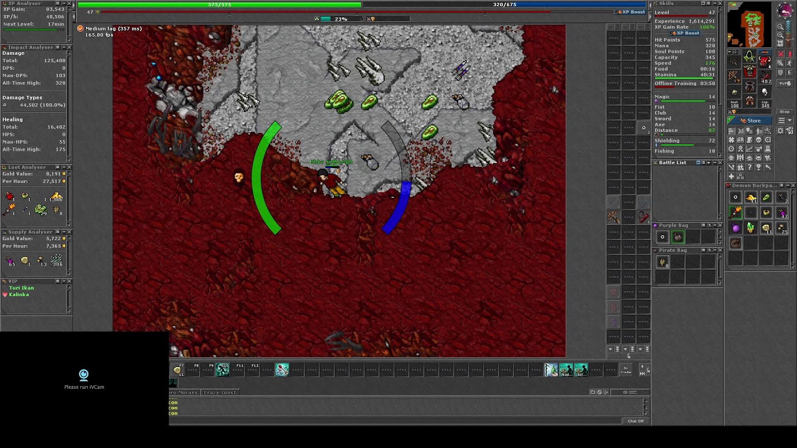
Task: Collapse the Impact Analyser panel
Action: click(x=64, y=47)
